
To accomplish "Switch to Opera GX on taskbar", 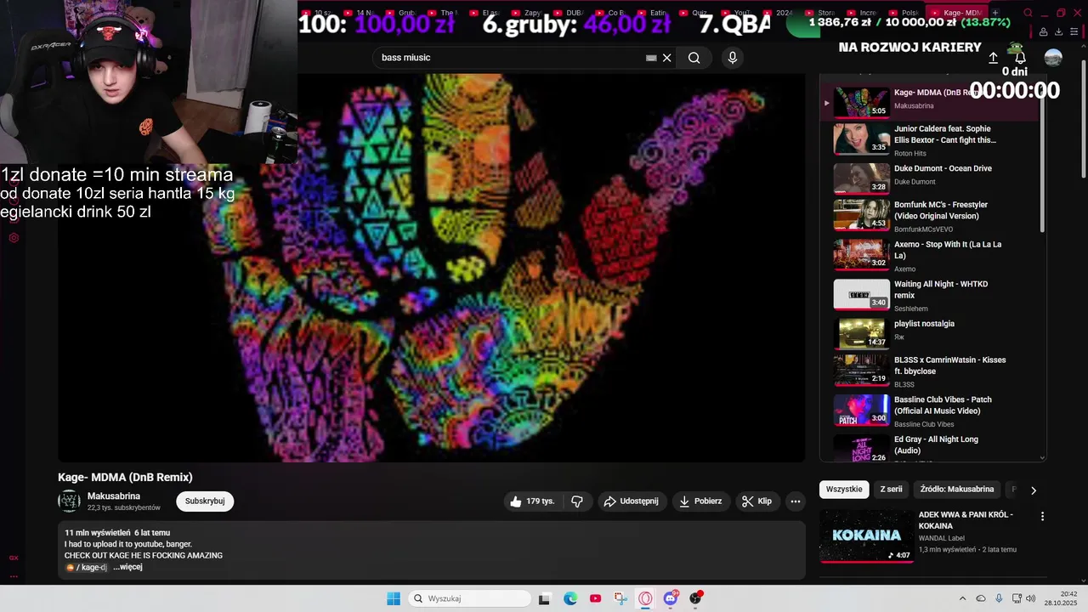I will 645,598.
